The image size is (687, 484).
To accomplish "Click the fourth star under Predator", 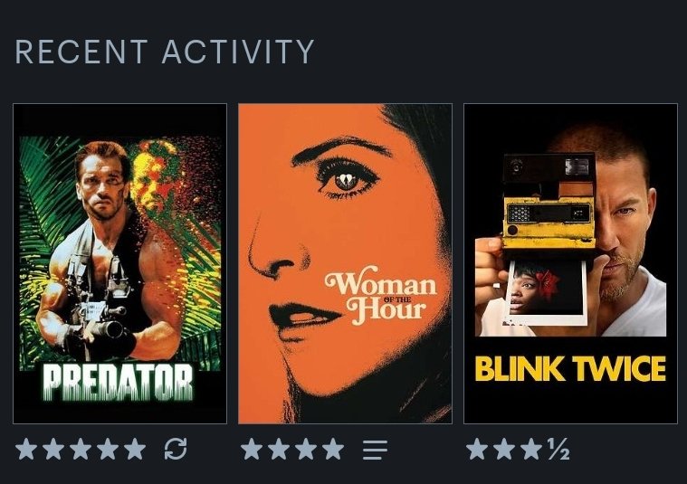I will pyautogui.click(x=108, y=449).
